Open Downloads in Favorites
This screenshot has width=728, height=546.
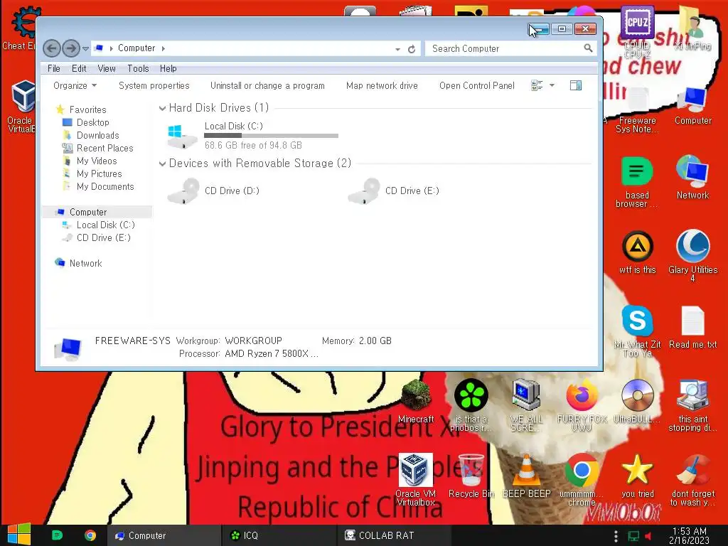(x=98, y=135)
